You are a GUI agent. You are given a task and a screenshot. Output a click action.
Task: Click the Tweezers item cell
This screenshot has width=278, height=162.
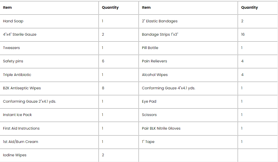point(11,48)
